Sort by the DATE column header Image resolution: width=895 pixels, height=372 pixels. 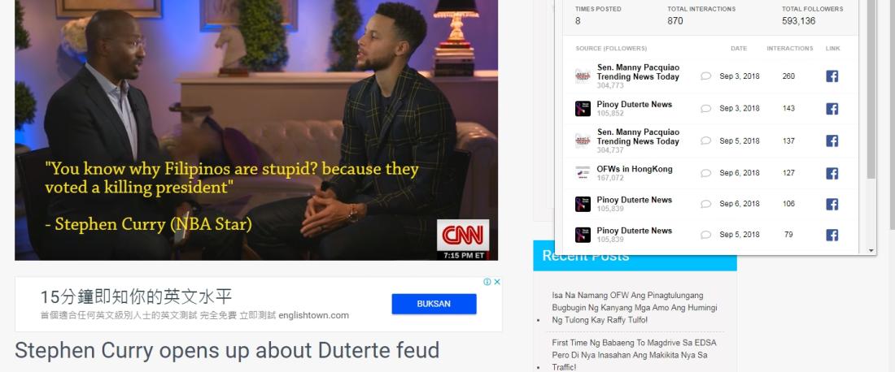(739, 49)
